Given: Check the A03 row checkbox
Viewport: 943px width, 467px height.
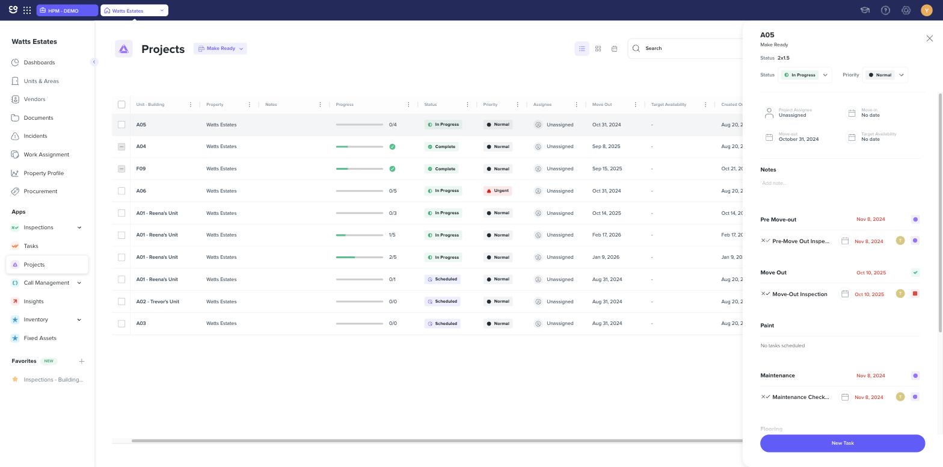Looking at the screenshot, I should click(x=121, y=324).
